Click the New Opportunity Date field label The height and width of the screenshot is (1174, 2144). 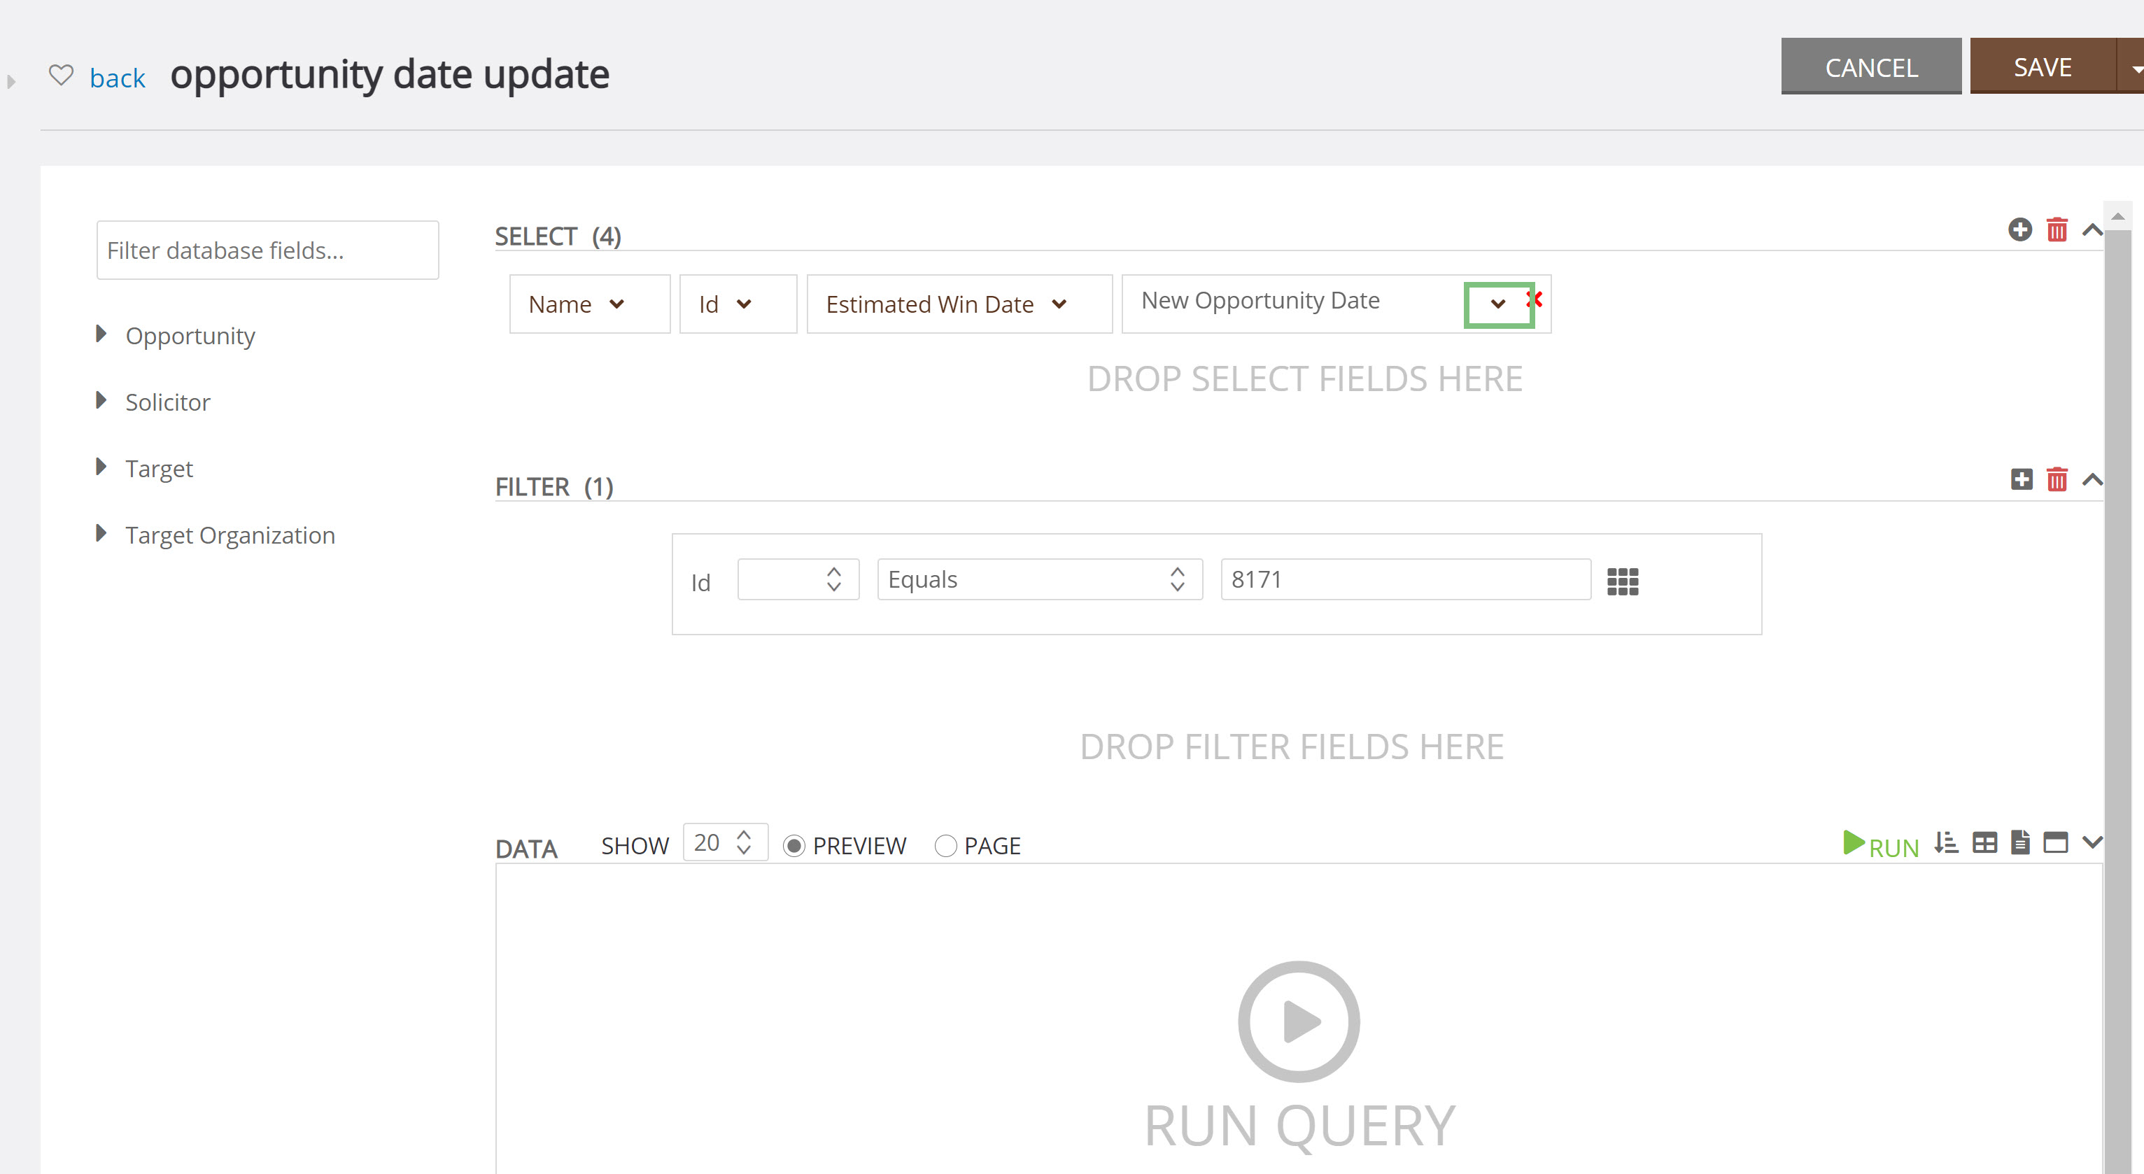pos(1260,300)
